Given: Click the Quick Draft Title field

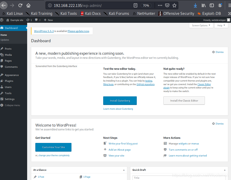Looking at the screenshot, I should [x=179, y=178].
